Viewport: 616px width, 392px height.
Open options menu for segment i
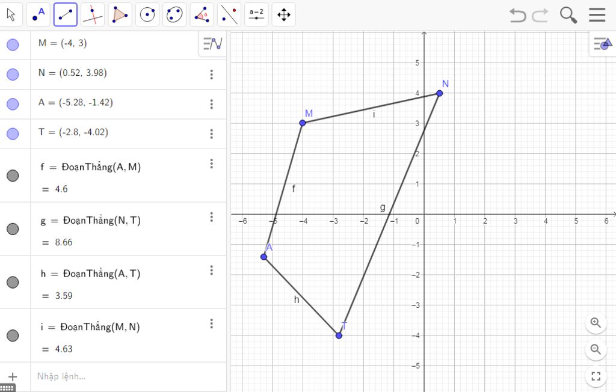pyautogui.click(x=211, y=323)
